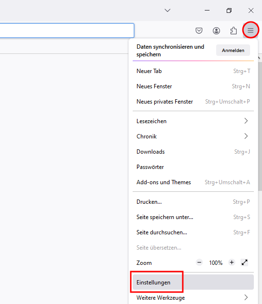Open the Firefox account icon
Screen dimensions: 262x304
[x=216, y=31]
